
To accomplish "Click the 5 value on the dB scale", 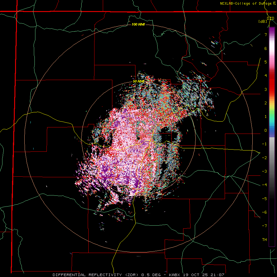I will point(266,62).
